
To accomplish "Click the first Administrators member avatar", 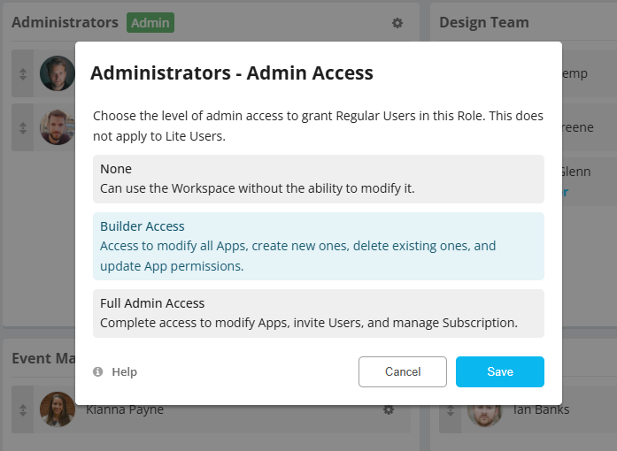I will 58,73.
